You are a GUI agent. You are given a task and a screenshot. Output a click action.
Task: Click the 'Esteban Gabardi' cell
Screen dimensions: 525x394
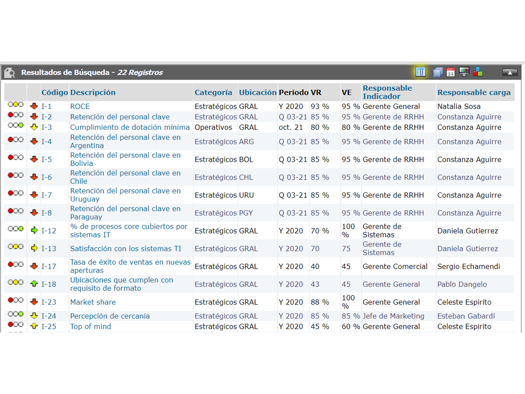pos(466,316)
